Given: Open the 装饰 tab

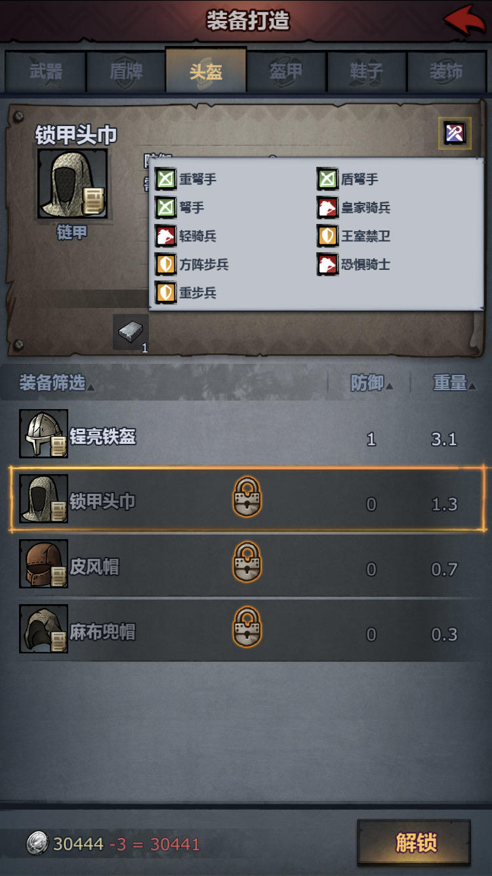Looking at the screenshot, I should coord(447,72).
